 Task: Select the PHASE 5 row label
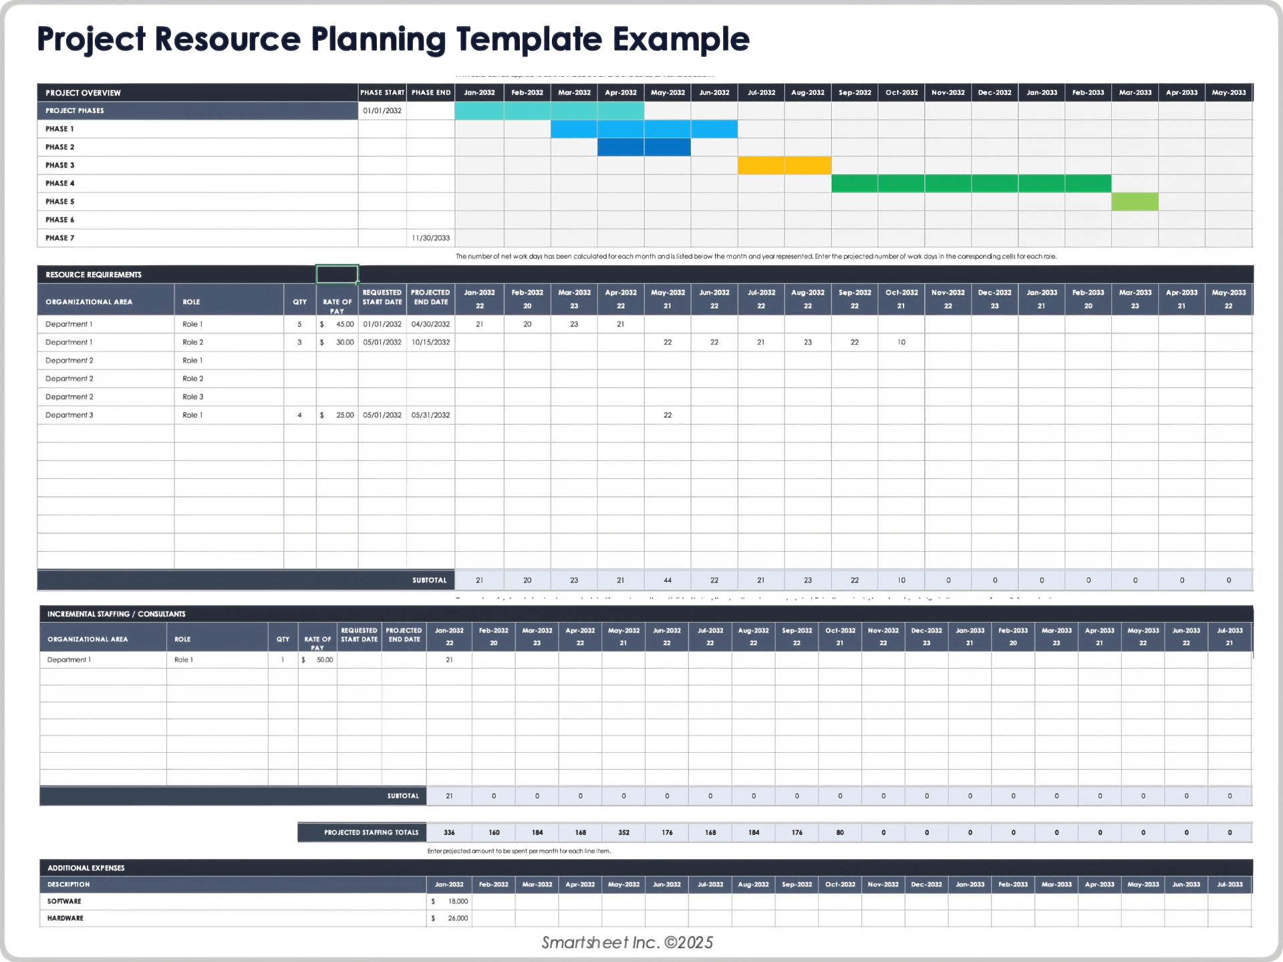click(x=59, y=201)
